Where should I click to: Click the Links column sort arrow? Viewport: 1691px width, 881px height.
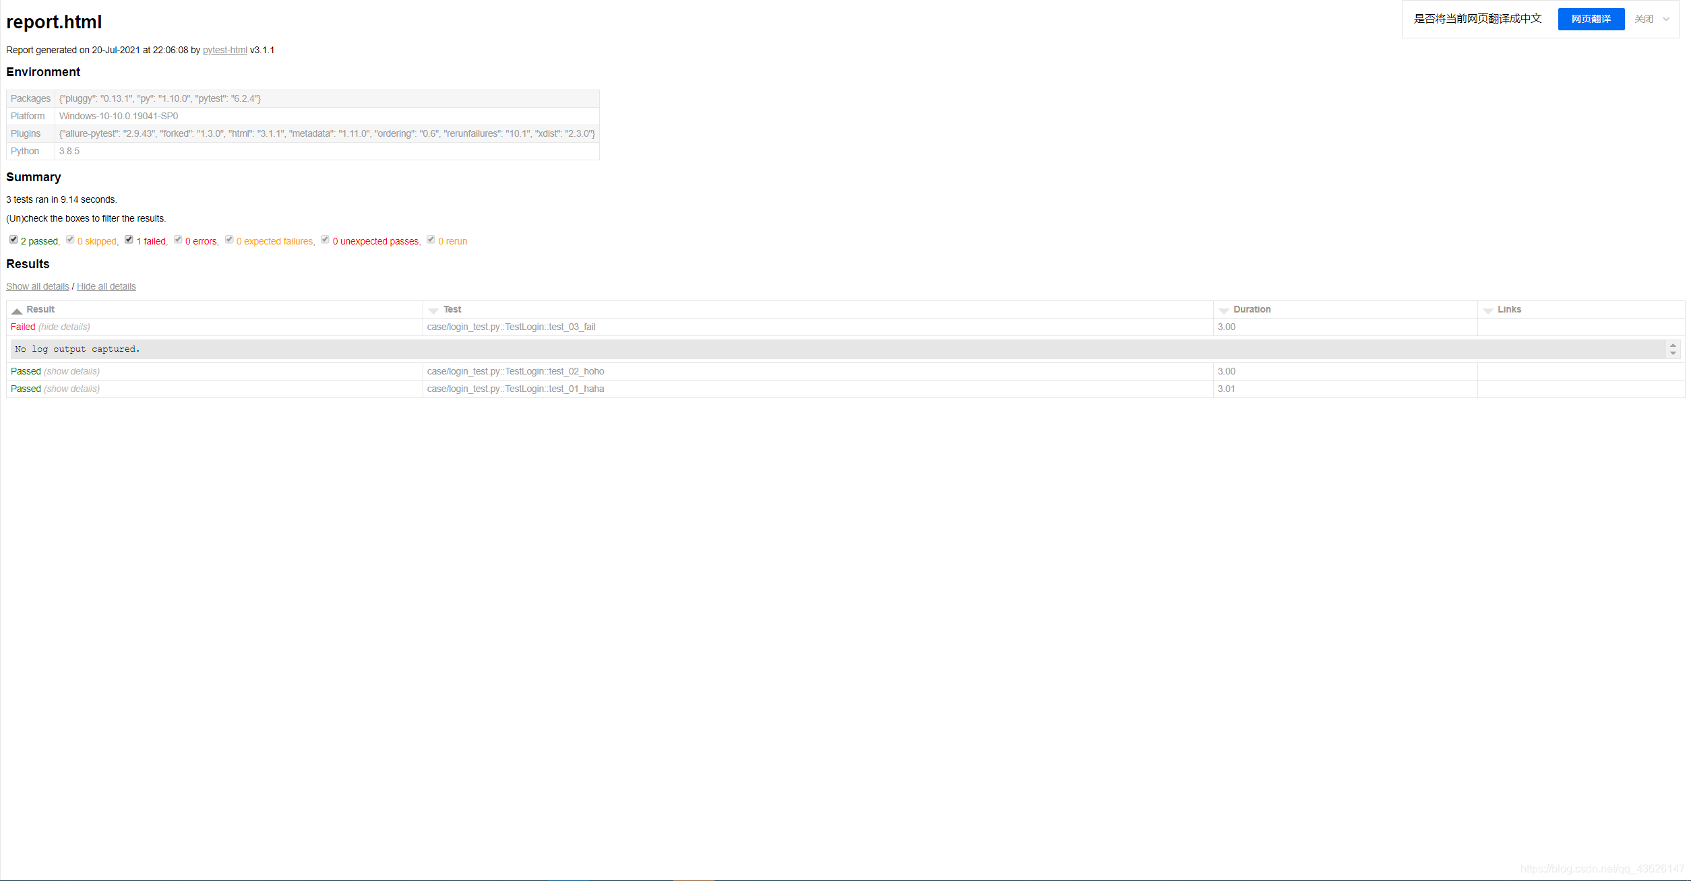(x=1487, y=311)
